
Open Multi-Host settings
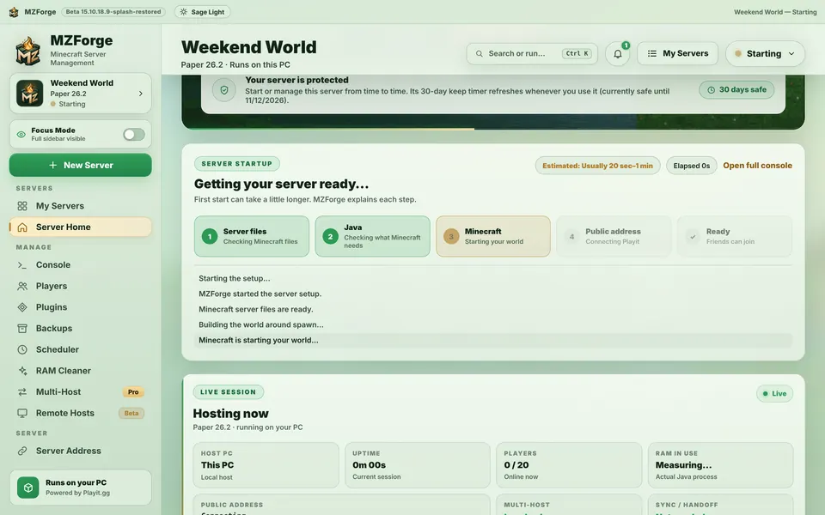click(x=81, y=392)
